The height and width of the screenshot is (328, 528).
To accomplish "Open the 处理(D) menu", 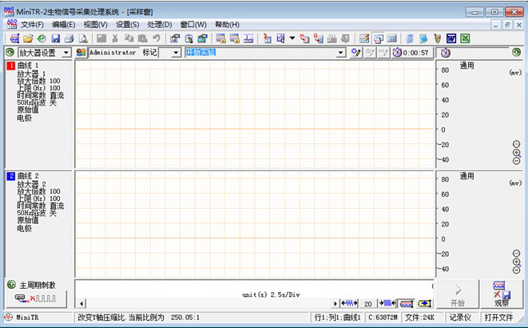I will coord(160,25).
